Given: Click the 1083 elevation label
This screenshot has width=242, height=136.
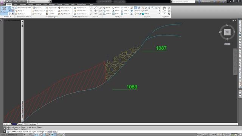Looking at the screenshot, I should (x=132, y=87).
